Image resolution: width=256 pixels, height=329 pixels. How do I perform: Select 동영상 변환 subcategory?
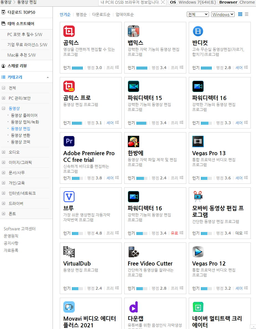click(x=20, y=135)
